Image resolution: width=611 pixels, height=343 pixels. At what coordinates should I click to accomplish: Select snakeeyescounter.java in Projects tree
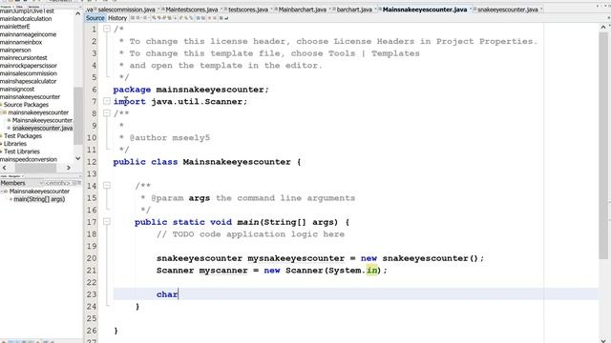[42, 128]
